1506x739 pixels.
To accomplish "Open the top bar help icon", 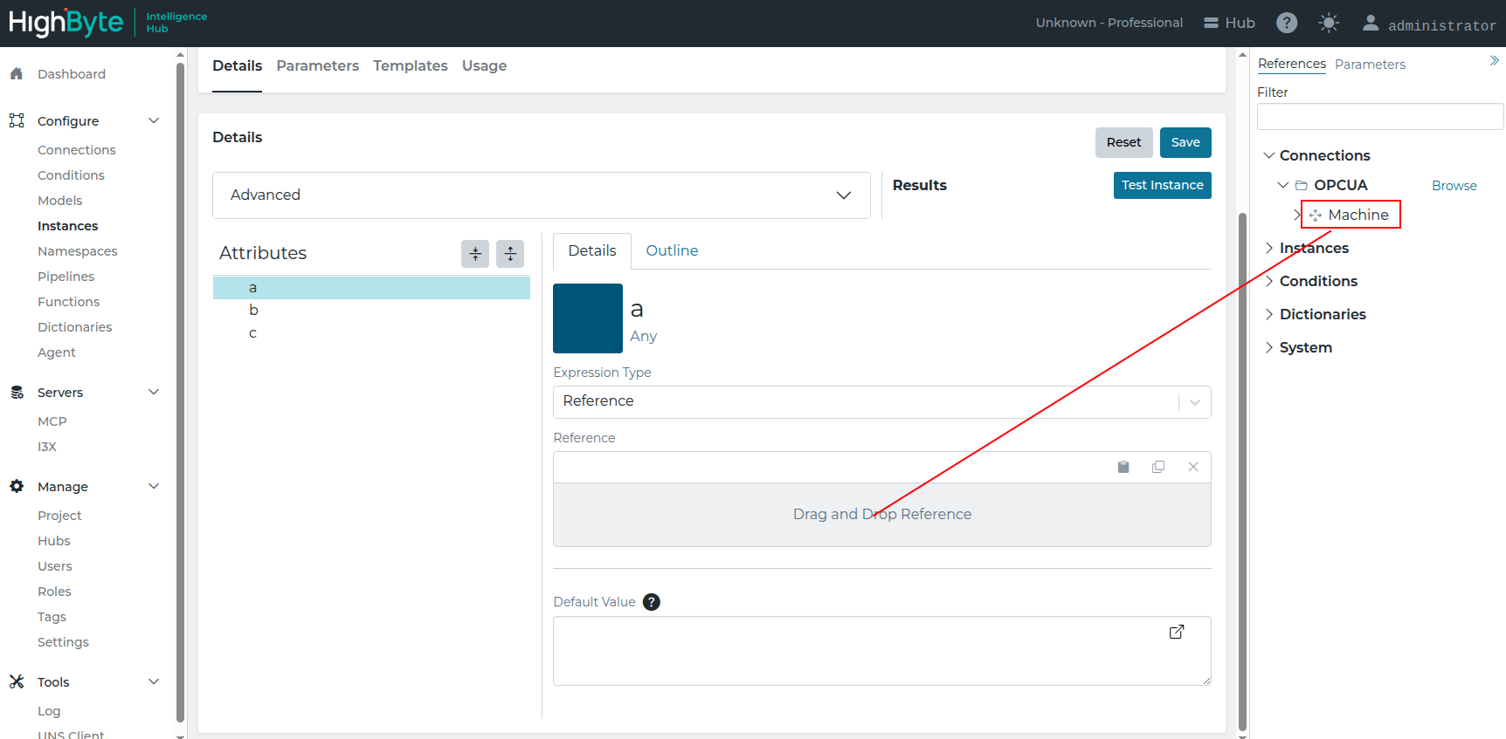I will click(x=1287, y=23).
